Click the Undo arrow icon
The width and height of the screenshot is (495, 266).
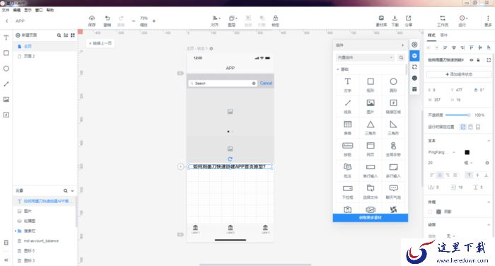107,18
